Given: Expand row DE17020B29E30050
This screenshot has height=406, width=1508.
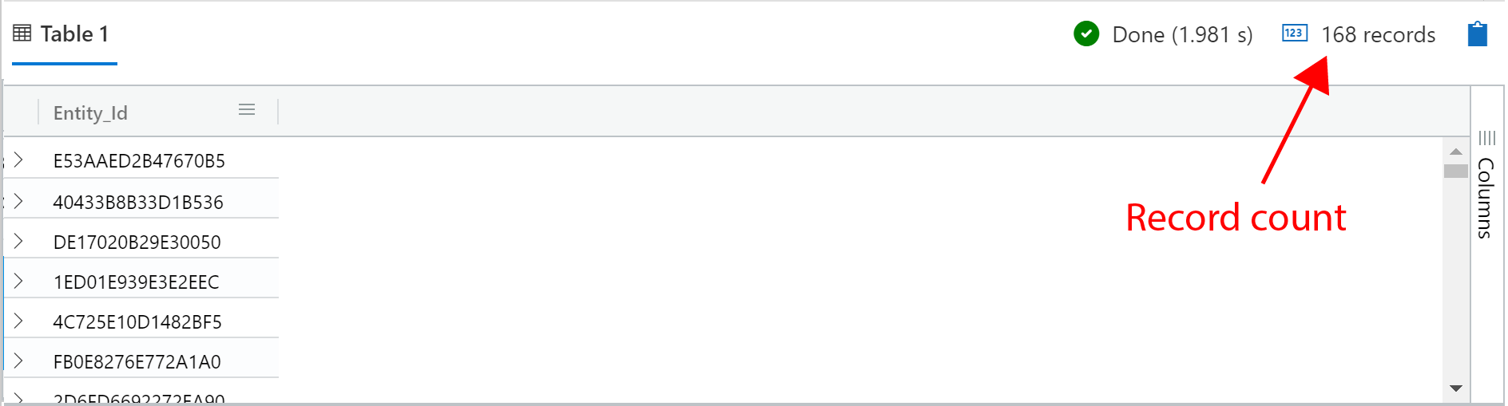Looking at the screenshot, I should [x=18, y=241].
